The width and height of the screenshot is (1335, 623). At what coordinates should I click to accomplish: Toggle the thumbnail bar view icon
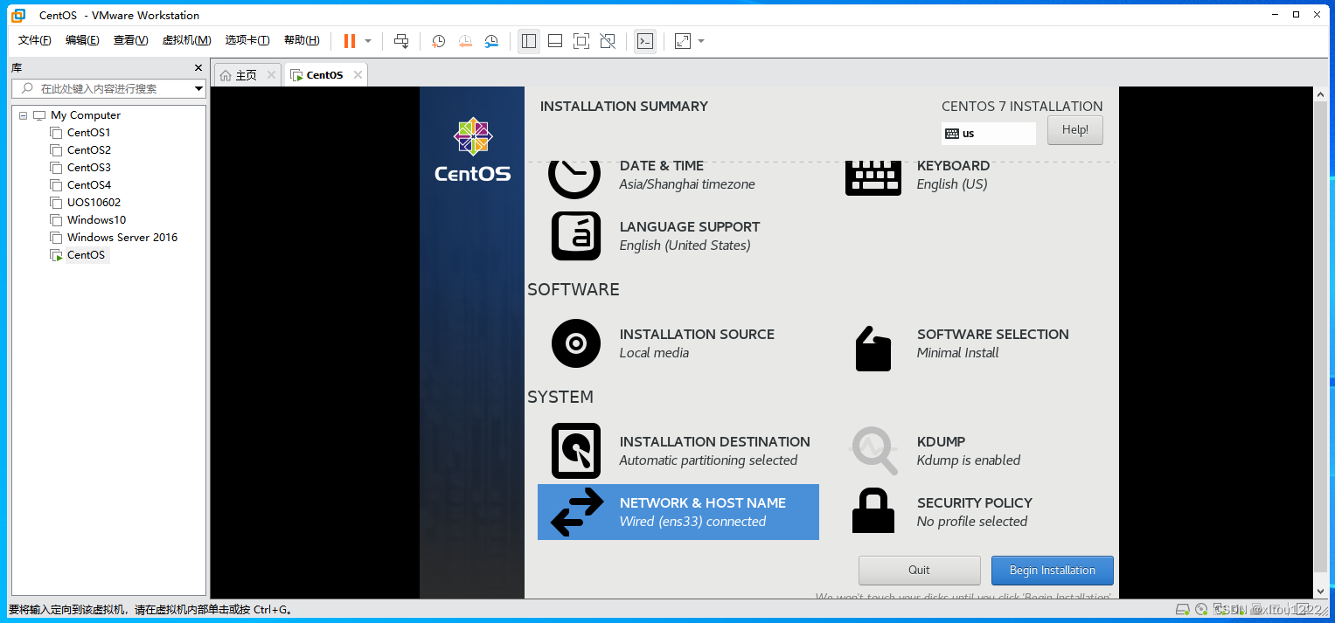554,41
